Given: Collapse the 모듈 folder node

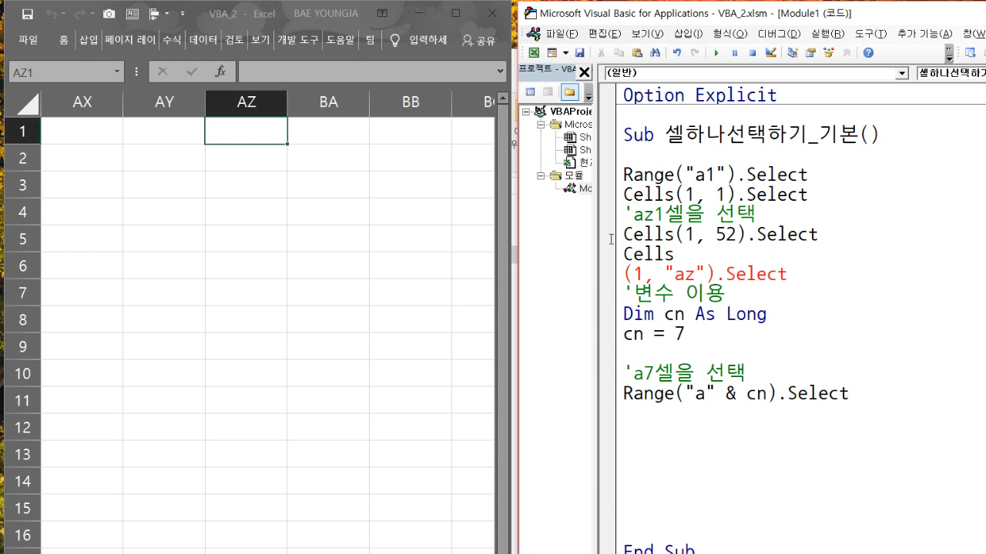Looking at the screenshot, I should point(541,175).
